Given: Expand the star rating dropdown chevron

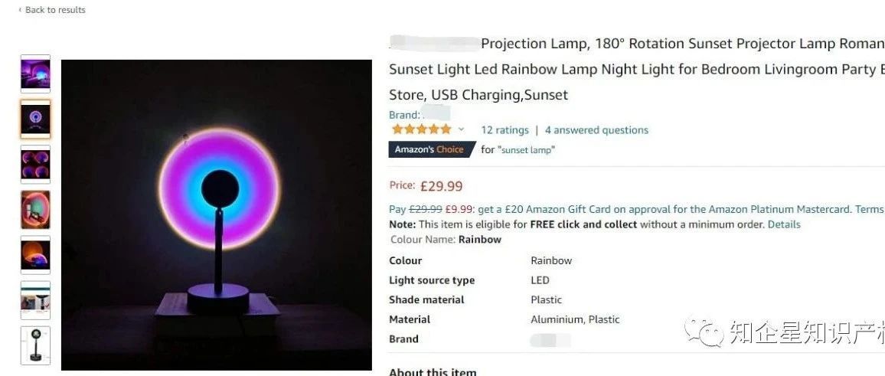Looking at the screenshot, I should tap(461, 129).
